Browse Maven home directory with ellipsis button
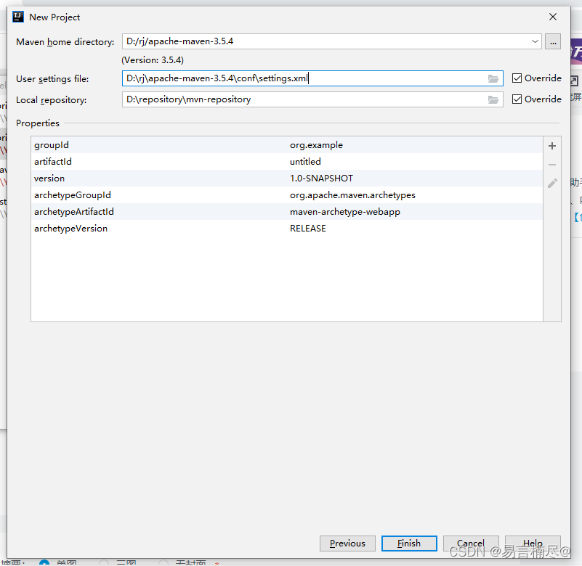Image resolution: width=582 pixels, height=566 pixels. pyautogui.click(x=553, y=41)
